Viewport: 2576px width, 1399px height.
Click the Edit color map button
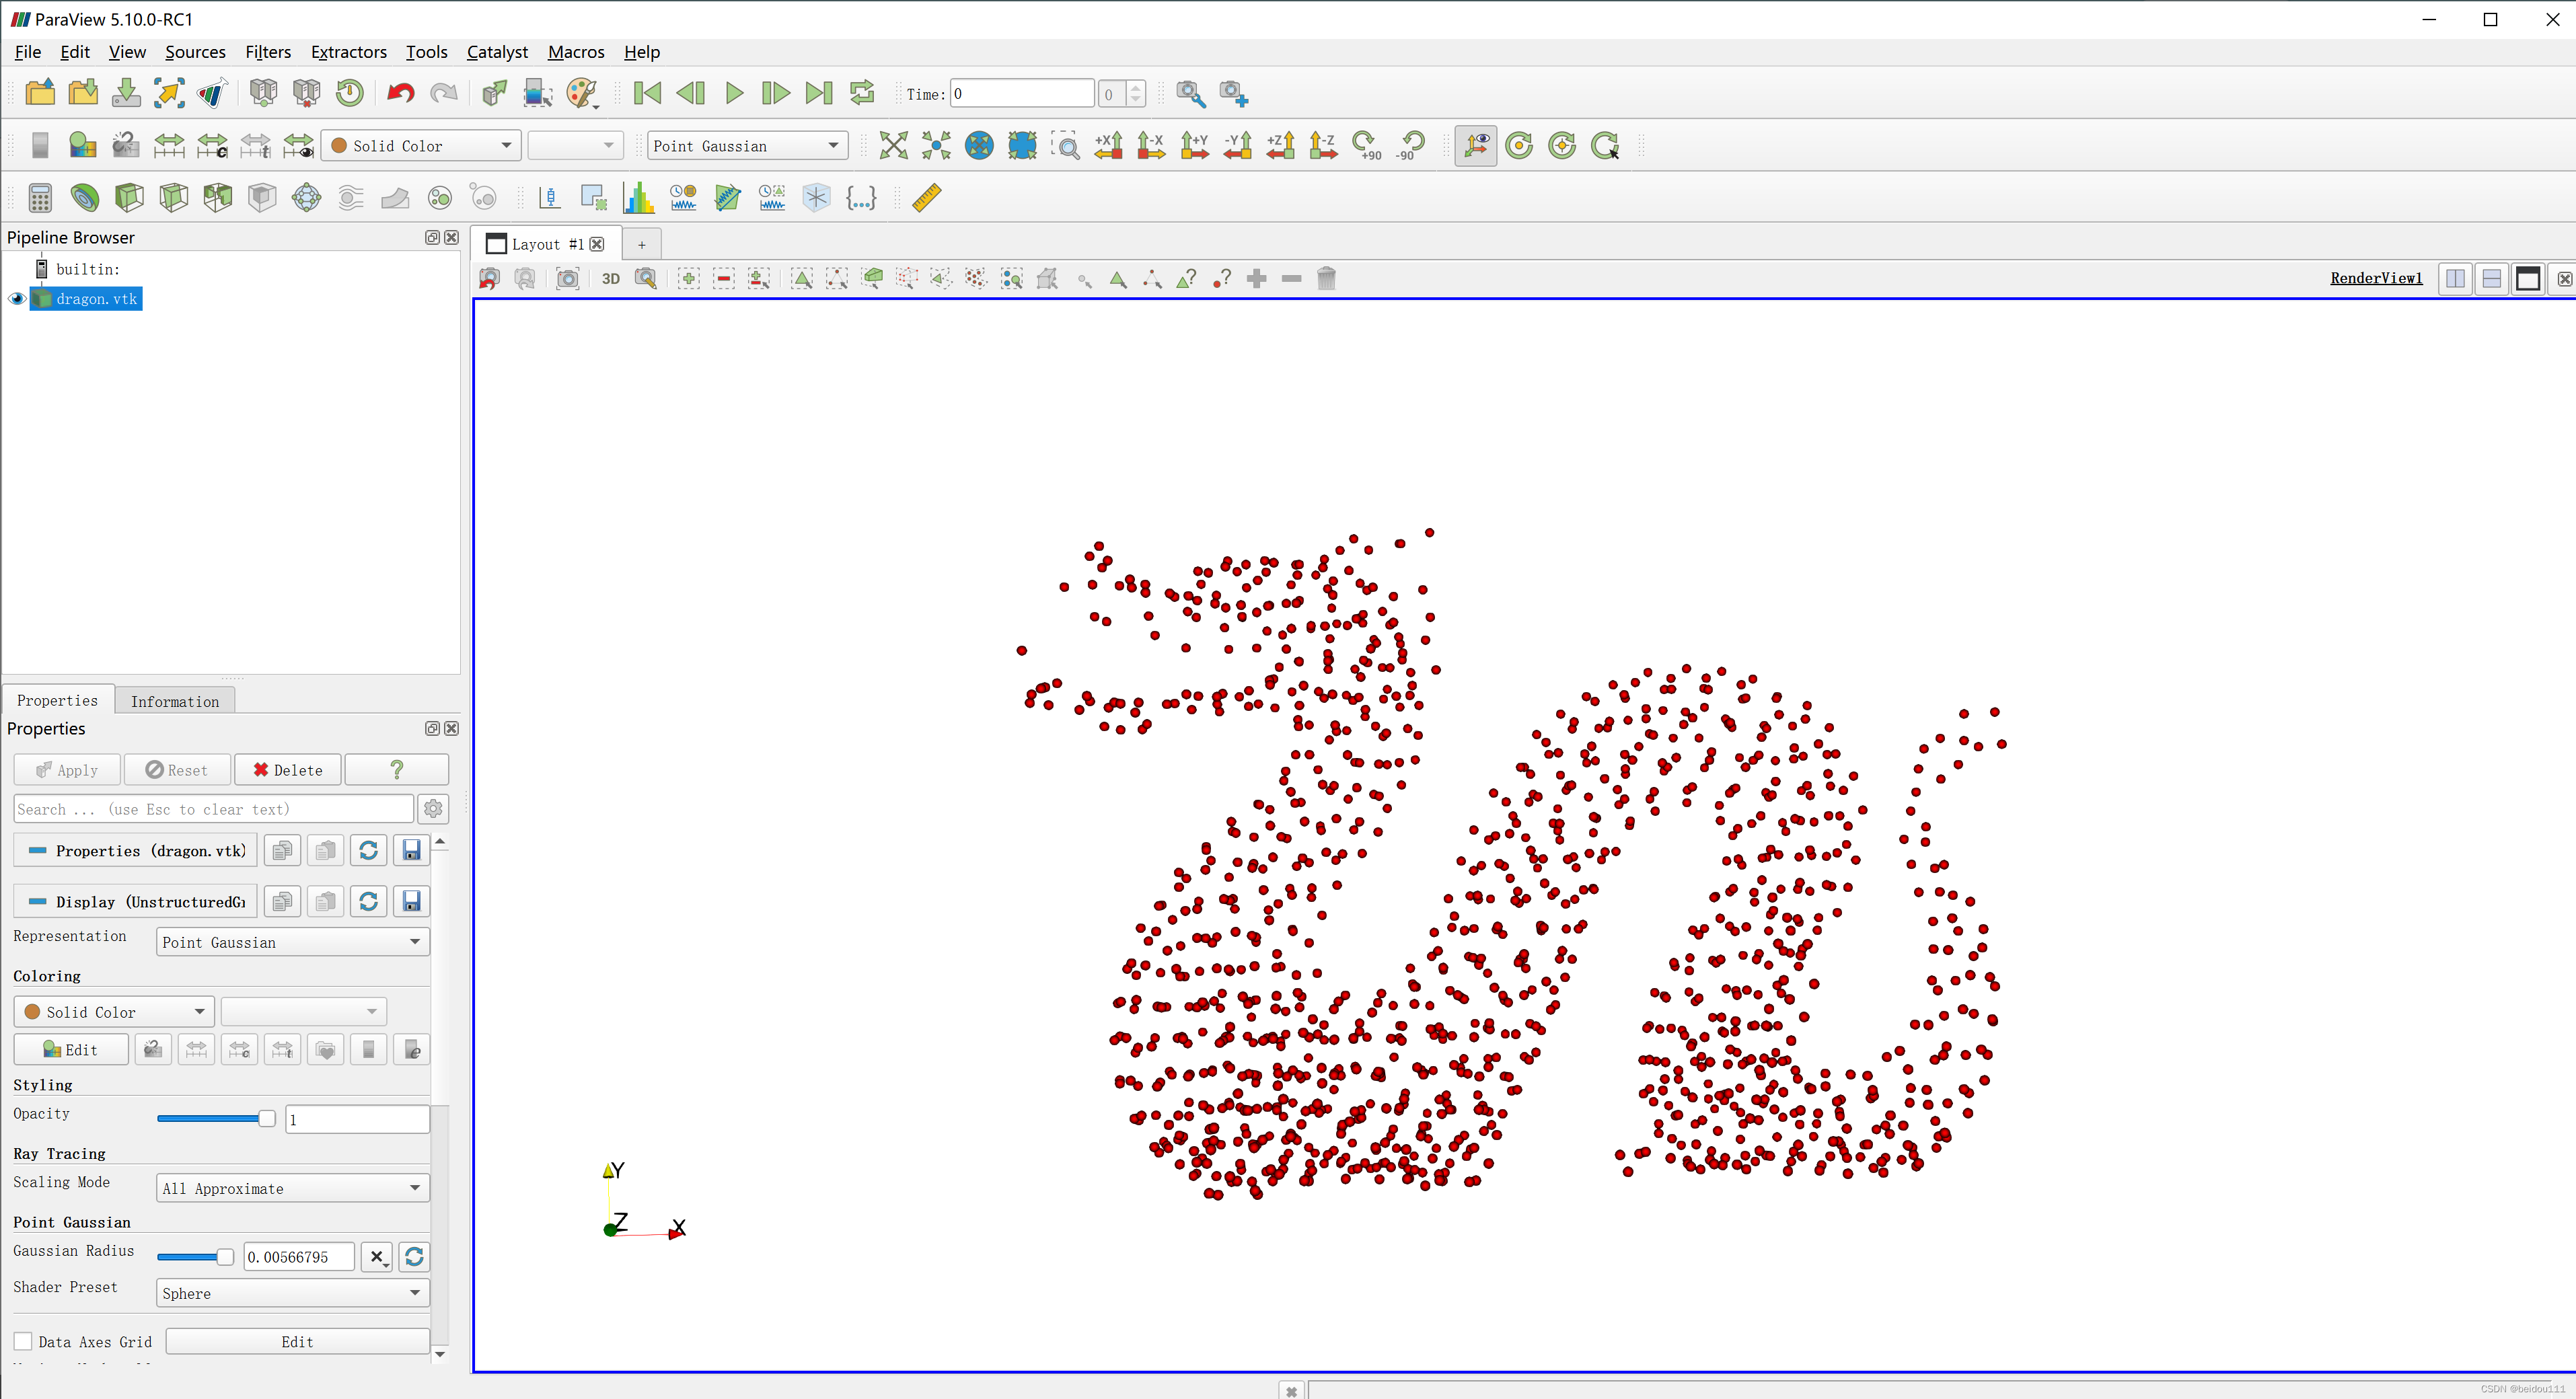click(71, 1050)
